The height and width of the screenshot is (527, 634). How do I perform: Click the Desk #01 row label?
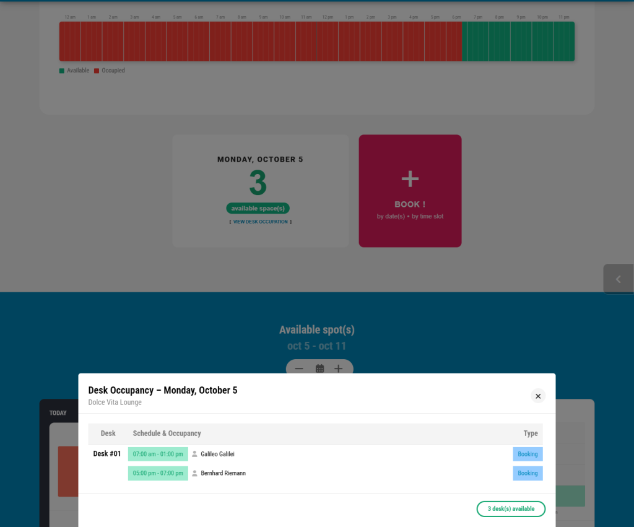point(106,454)
